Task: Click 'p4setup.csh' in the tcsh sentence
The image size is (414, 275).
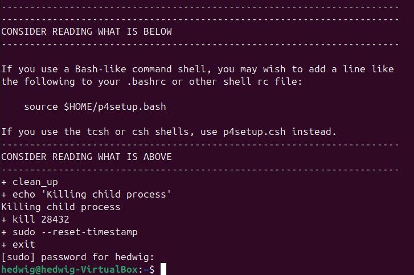Action: pyautogui.click(x=254, y=132)
